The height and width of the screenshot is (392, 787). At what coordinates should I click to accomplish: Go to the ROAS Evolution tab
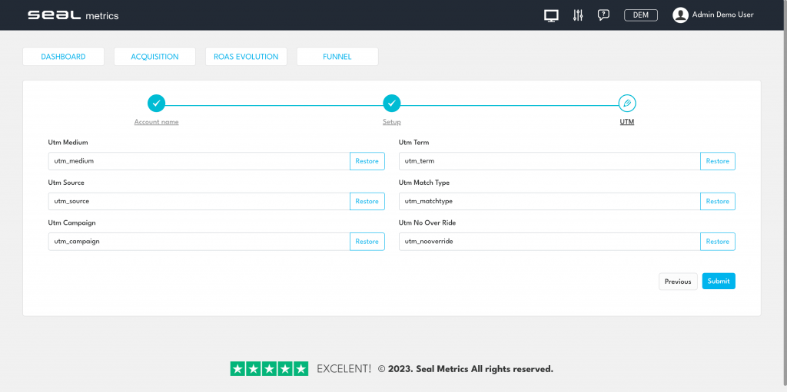[x=246, y=57]
